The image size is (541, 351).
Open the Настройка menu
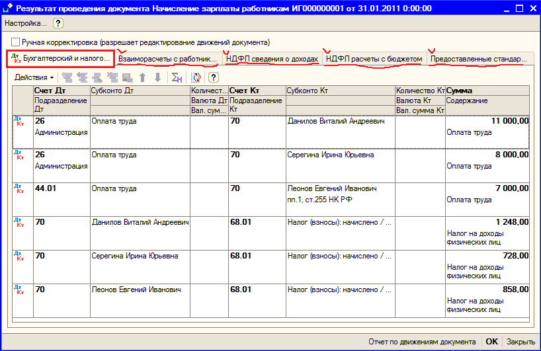(x=26, y=23)
